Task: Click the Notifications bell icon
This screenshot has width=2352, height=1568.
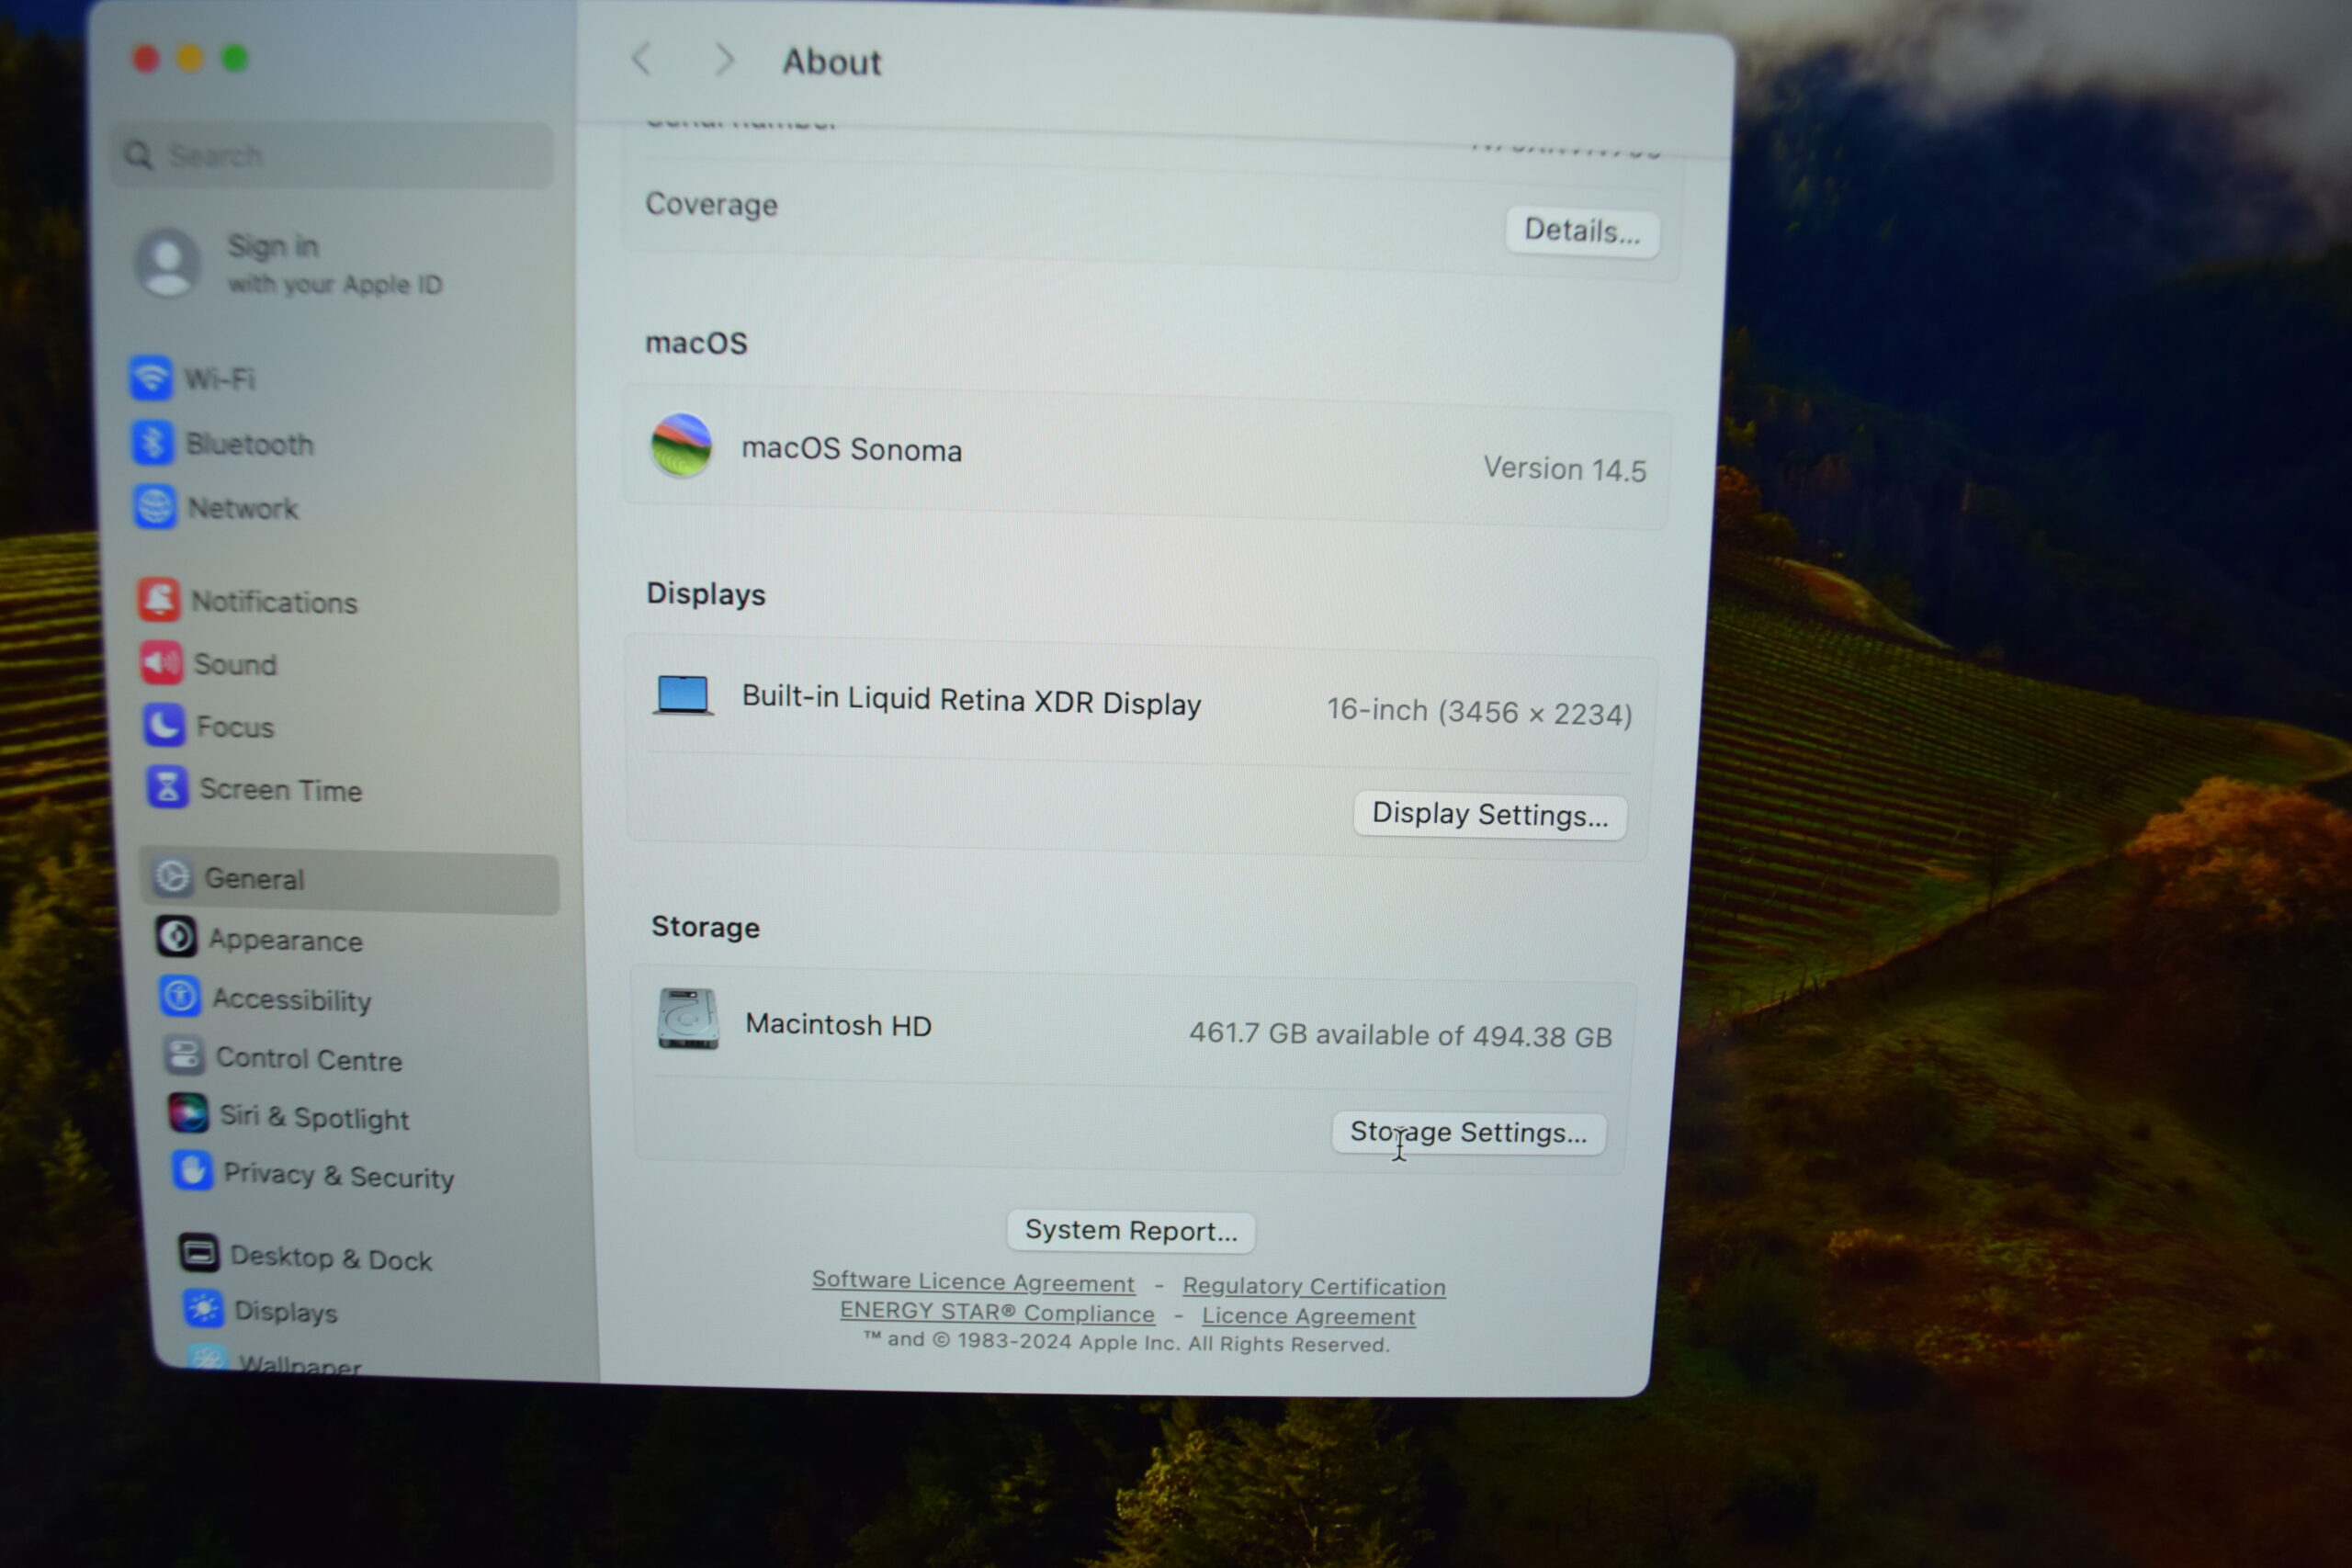Action: coord(160,600)
